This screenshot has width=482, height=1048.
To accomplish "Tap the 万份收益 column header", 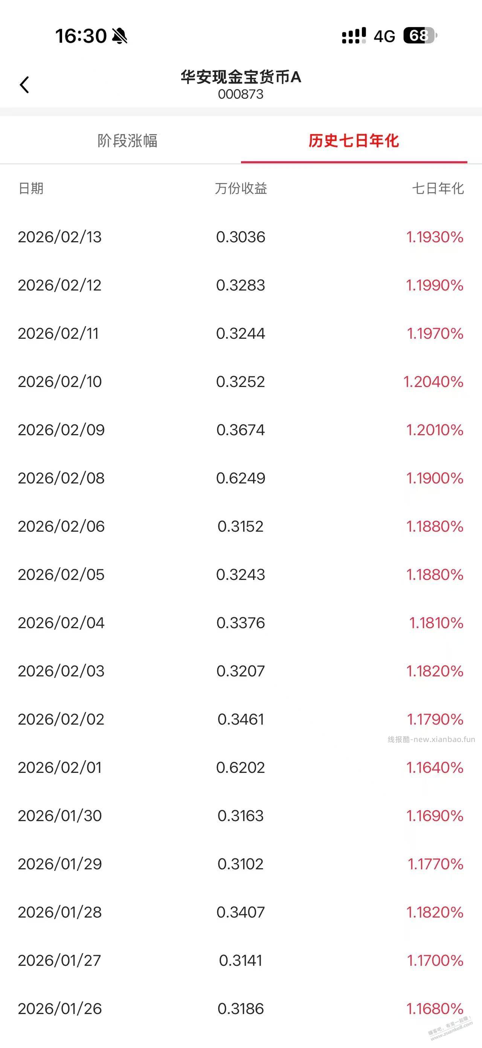I will 241,188.
